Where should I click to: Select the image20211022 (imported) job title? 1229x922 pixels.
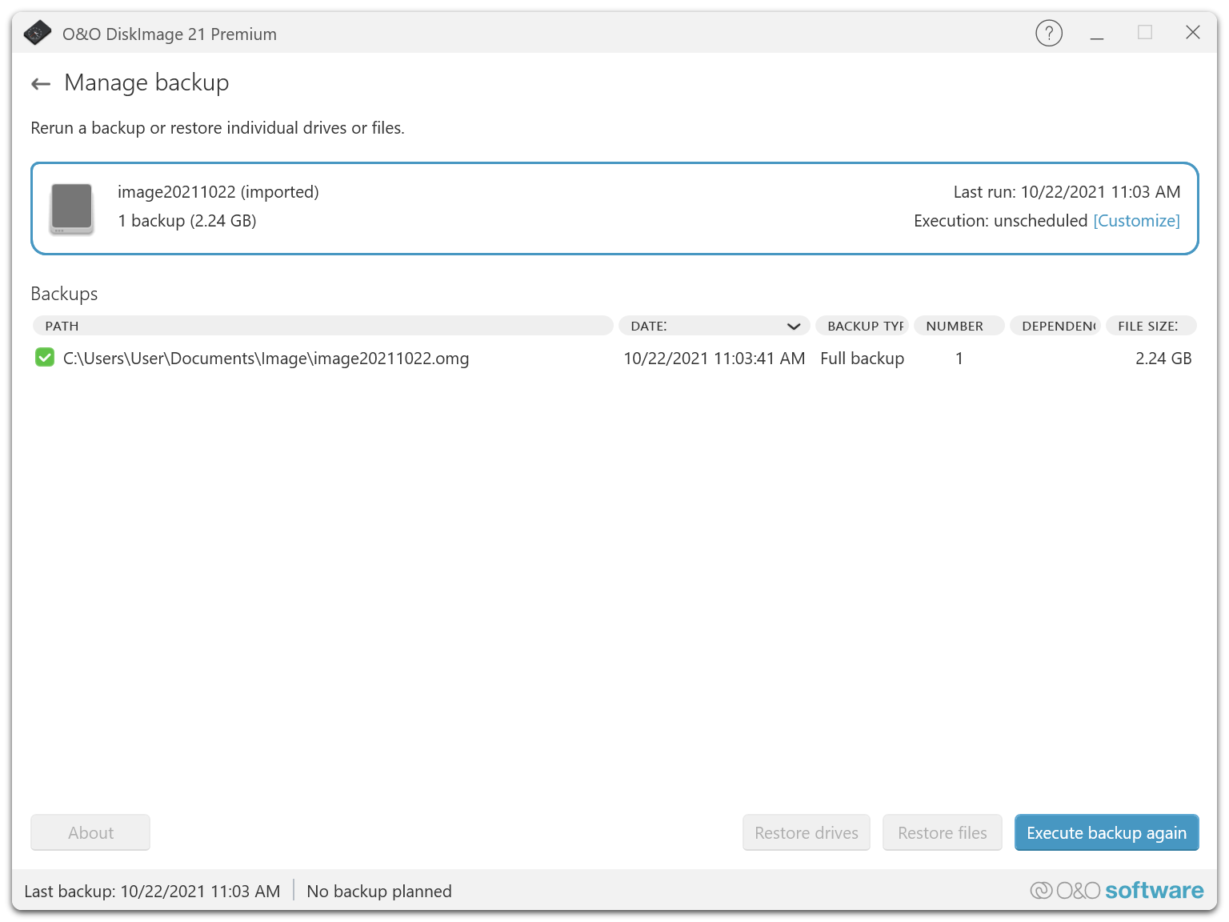(218, 192)
